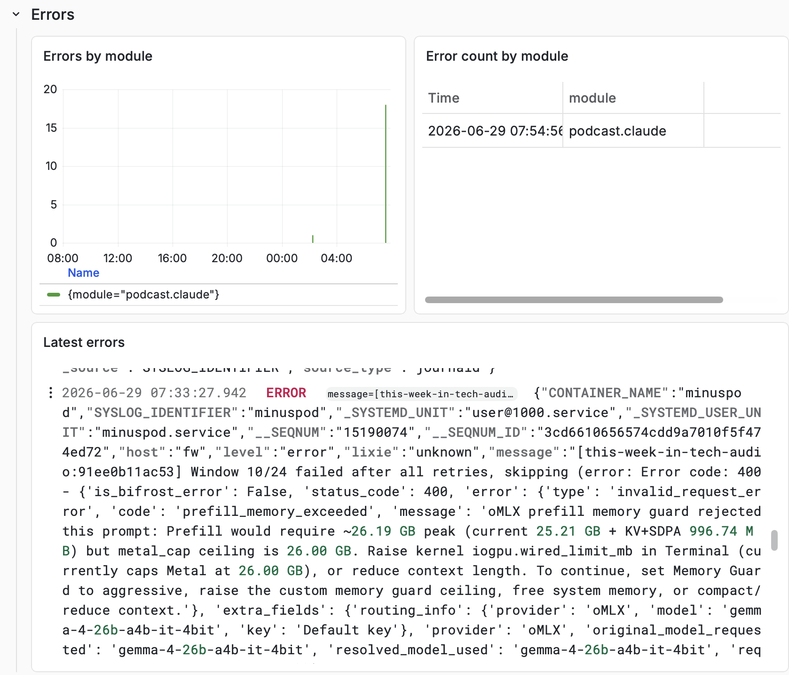Click the green podcast.claude legend color swatch
Image resolution: width=789 pixels, height=675 pixels.
pyautogui.click(x=54, y=295)
